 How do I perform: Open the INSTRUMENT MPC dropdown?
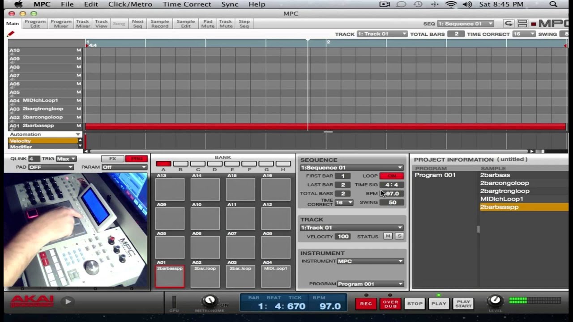point(370,261)
